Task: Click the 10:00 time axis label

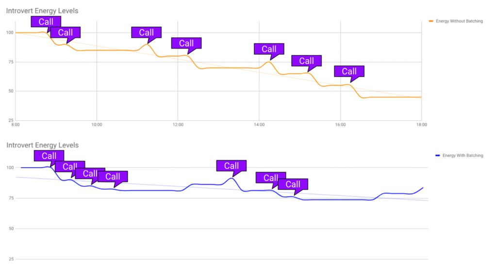Action: pyautogui.click(x=97, y=125)
